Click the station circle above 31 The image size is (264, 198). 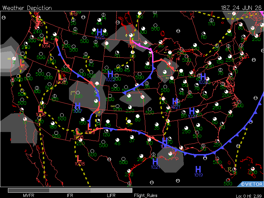pos(129,121)
